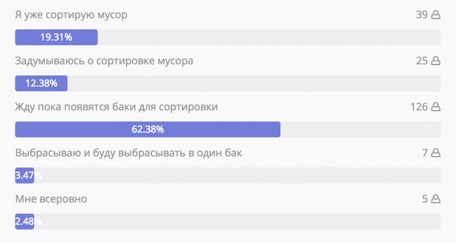The height and width of the screenshot is (243, 456).
Task: Choose 'Выбрасываю и буду выбрасывать в один бак'
Action: (129, 153)
